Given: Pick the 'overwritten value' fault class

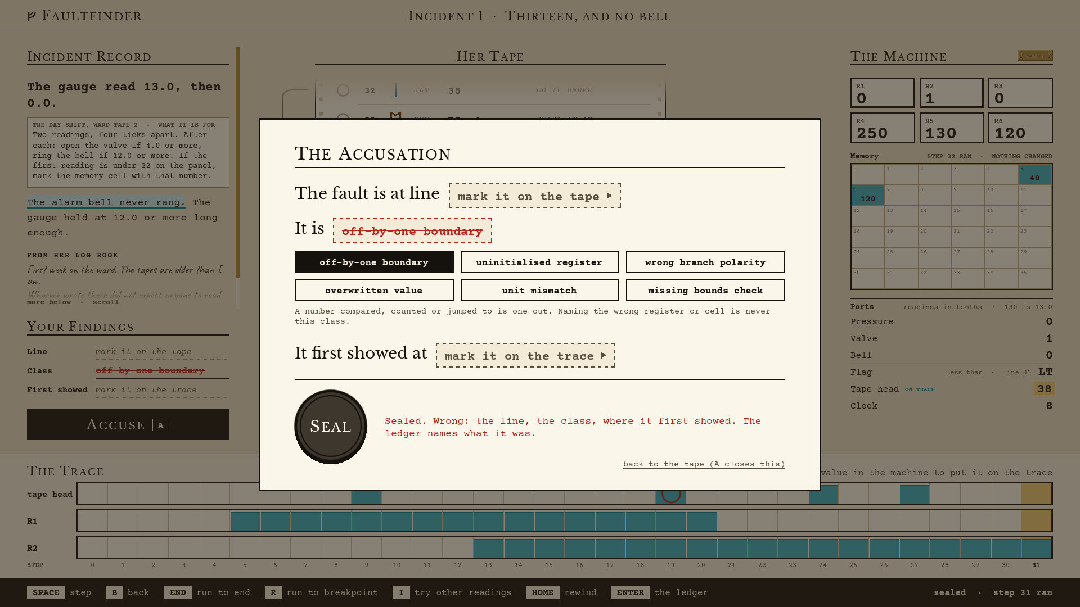Looking at the screenshot, I should [374, 290].
